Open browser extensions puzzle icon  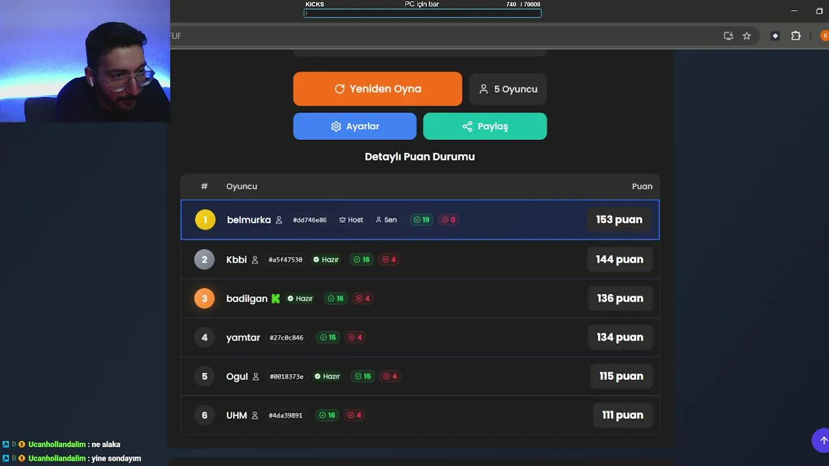click(796, 36)
